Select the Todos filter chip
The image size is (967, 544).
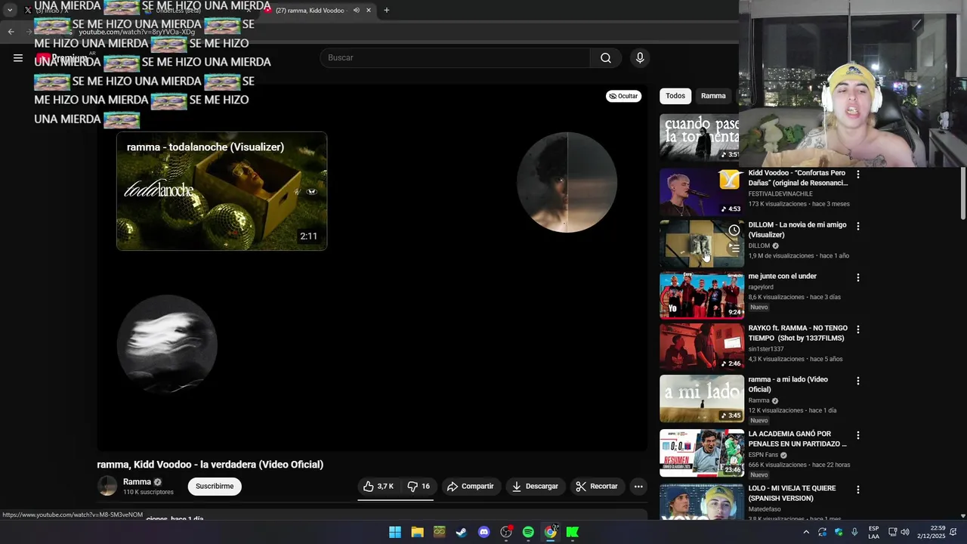tap(675, 96)
